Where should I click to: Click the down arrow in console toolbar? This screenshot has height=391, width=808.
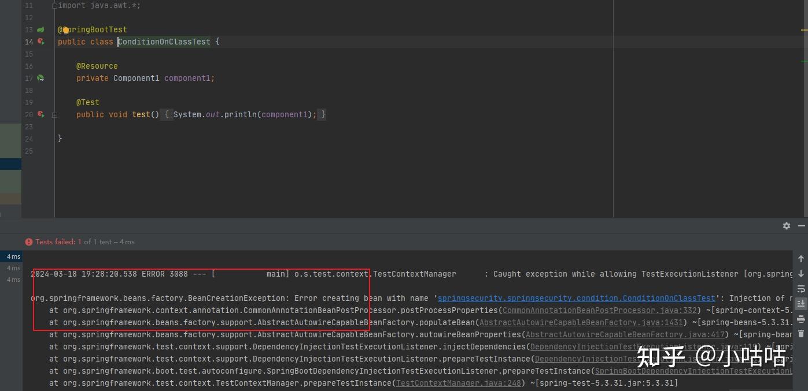[x=801, y=274]
